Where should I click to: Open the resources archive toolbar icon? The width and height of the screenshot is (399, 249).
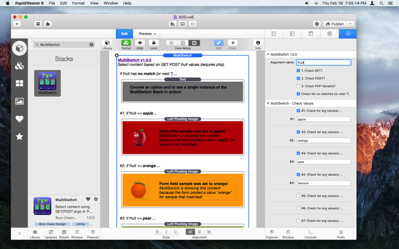coord(38,24)
